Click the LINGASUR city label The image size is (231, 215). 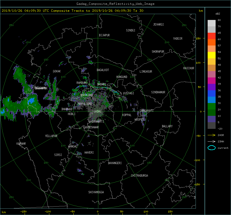pyautogui.click(x=146, y=72)
